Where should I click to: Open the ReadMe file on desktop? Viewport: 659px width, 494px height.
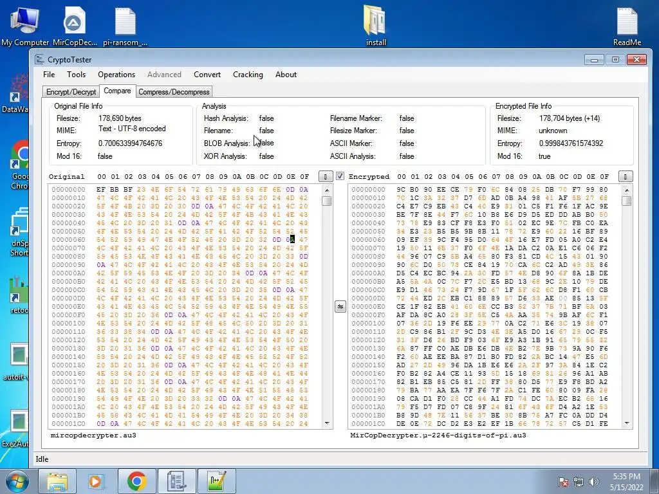point(627,24)
